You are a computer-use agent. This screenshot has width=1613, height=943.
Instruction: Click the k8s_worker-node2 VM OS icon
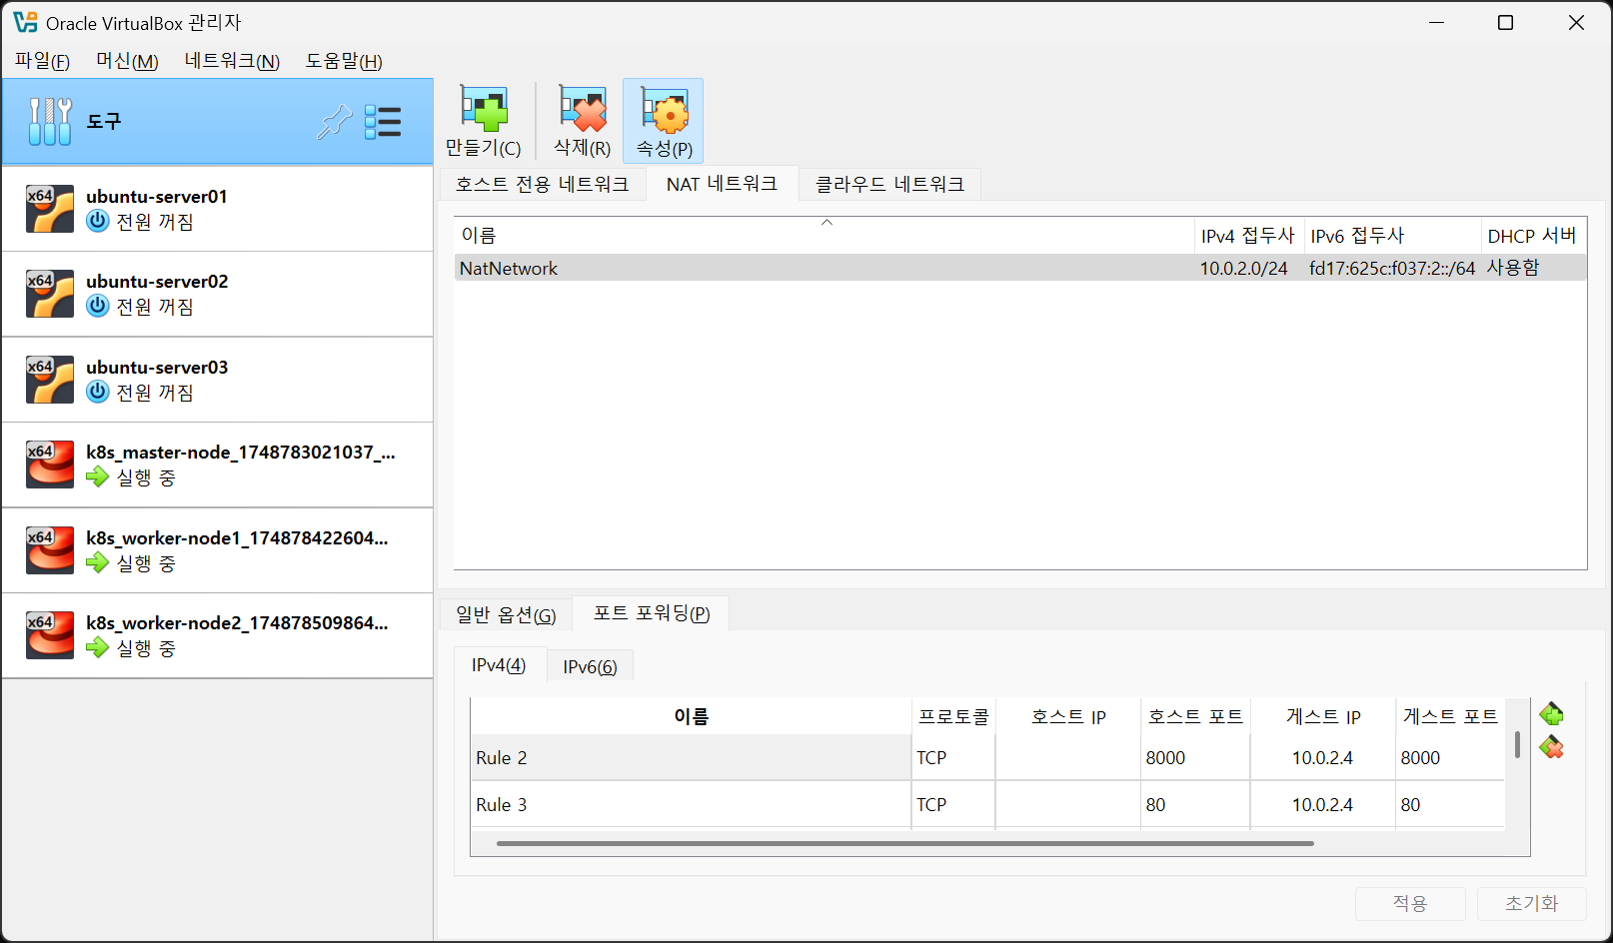(x=50, y=635)
